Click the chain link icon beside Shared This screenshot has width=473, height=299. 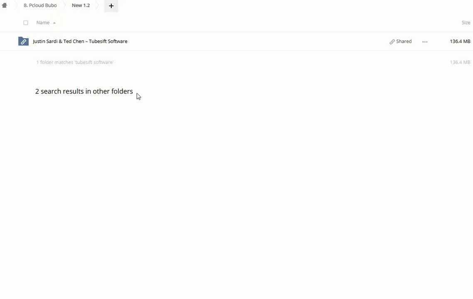(x=392, y=42)
